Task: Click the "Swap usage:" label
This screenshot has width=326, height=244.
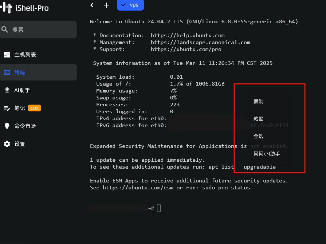Action: (x=114, y=98)
